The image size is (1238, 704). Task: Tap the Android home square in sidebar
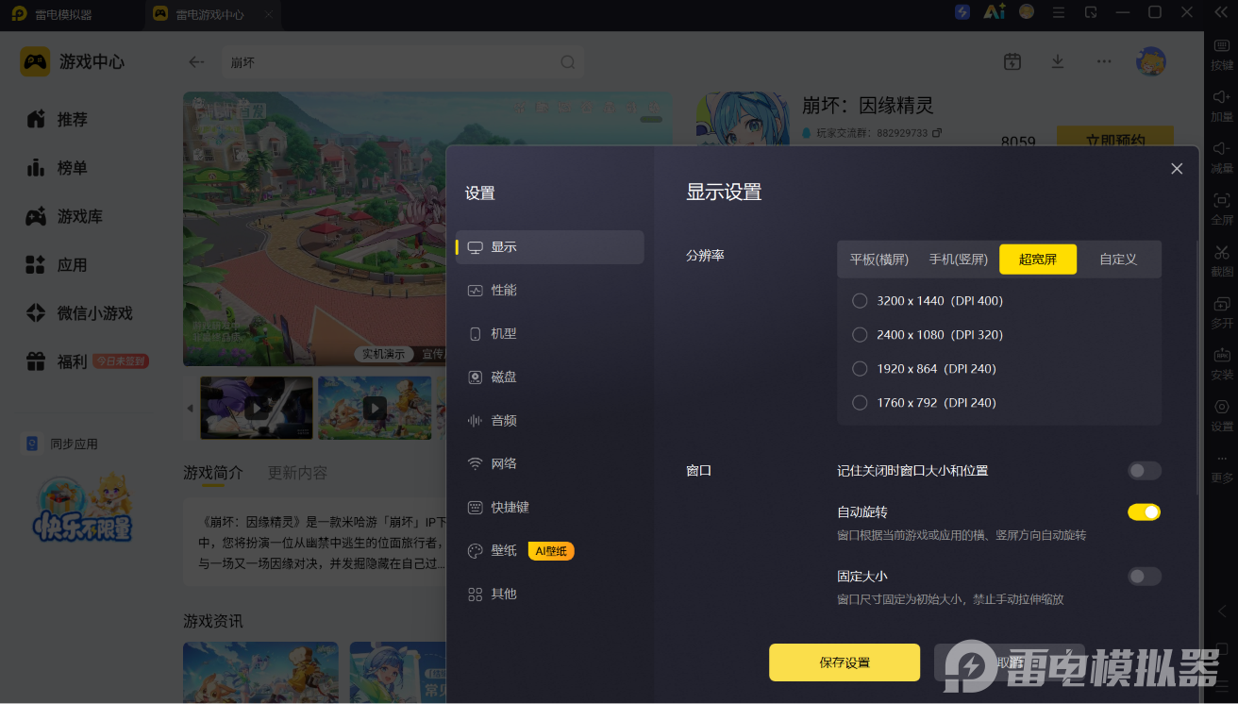tap(1222, 649)
